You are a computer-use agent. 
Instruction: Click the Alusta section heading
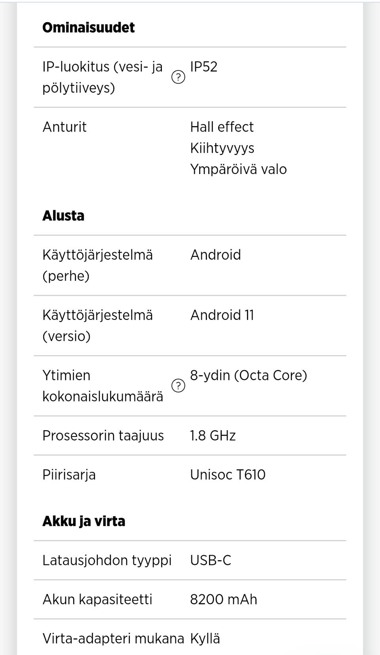click(63, 216)
